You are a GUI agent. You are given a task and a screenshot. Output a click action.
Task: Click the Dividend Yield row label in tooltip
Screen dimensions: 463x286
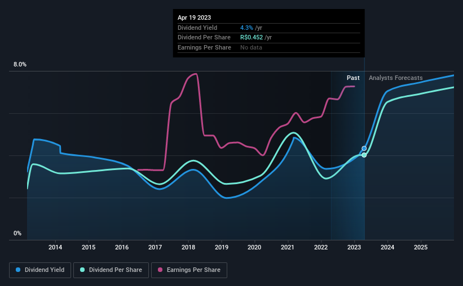pyautogui.click(x=197, y=28)
